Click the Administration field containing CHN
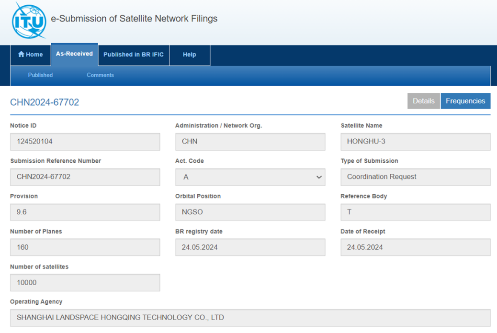The image size is (497, 333). (250, 142)
